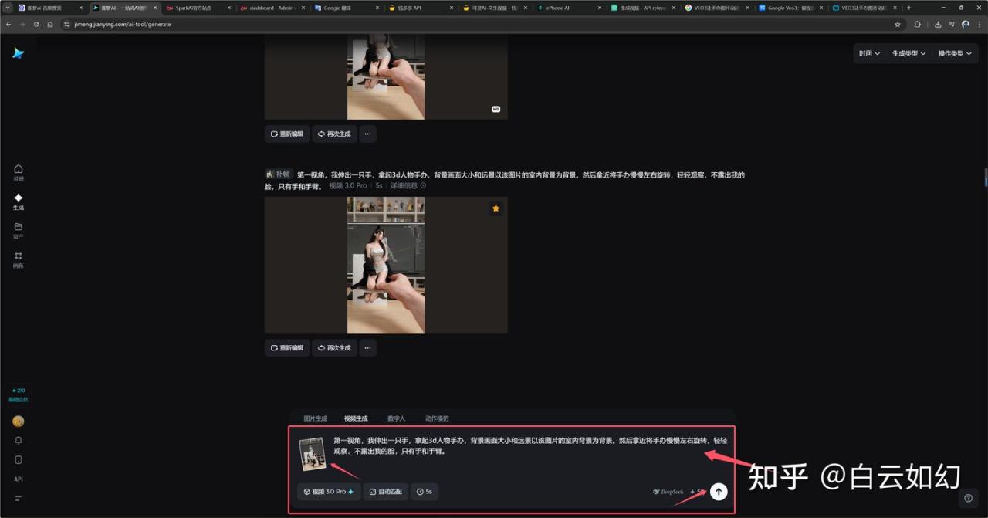988x518 pixels.
Task: Open the 灵感 (Inspiration) sidebar icon
Action: click(19, 171)
